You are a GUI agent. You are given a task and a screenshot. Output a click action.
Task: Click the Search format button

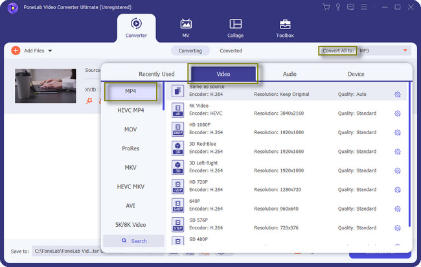tap(133, 241)
